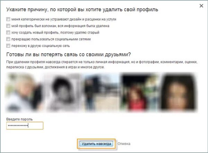Screen dimensions: 208x153
Task: Click label text 'поэтому удаляю старый'
Action: click(80, 32)
